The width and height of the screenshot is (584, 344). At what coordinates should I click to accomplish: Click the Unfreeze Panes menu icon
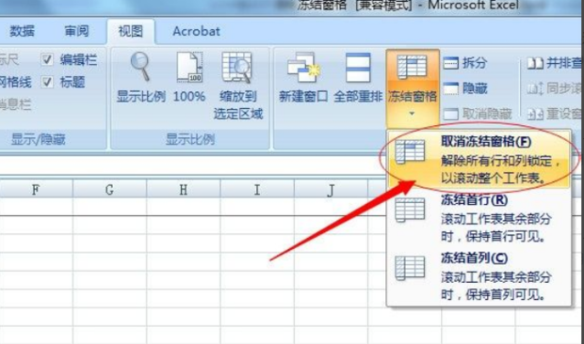pos(410,151)
